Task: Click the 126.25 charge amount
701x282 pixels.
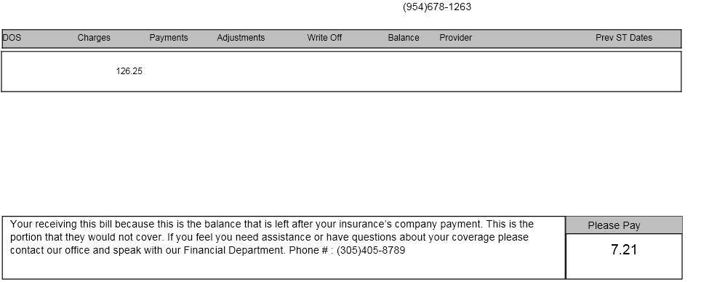Action: (129, 71)
